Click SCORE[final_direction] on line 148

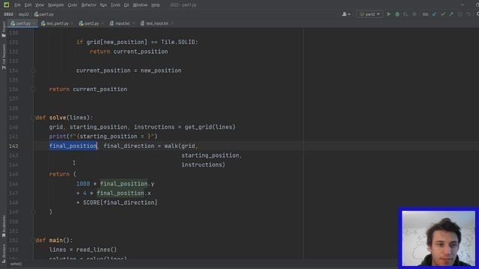point(120,202)
